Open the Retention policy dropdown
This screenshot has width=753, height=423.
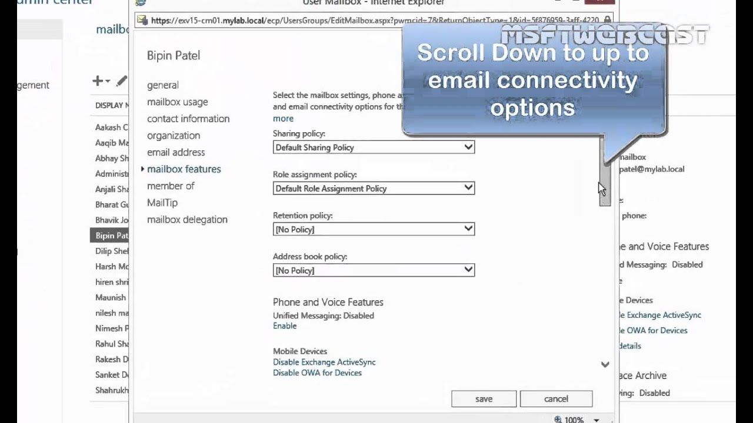pyautogui.click(x=374, y=230)
